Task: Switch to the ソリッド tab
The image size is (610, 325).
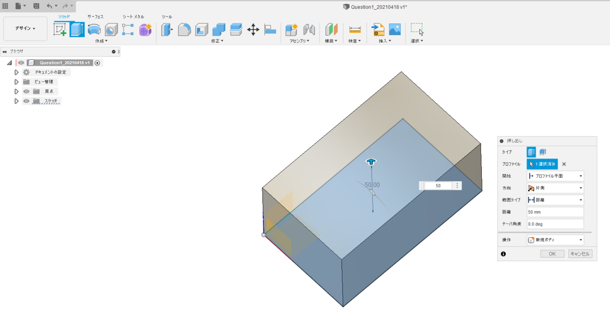Action: pos(64,17)
